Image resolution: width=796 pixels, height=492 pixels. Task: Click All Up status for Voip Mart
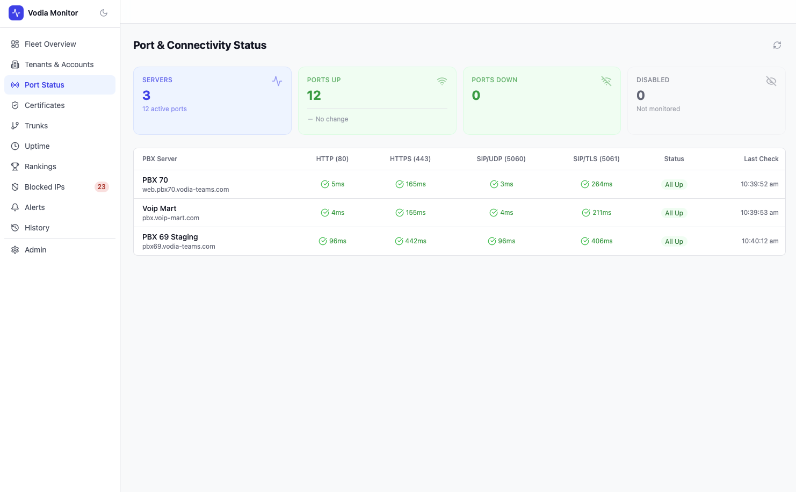tap(674, 213)
